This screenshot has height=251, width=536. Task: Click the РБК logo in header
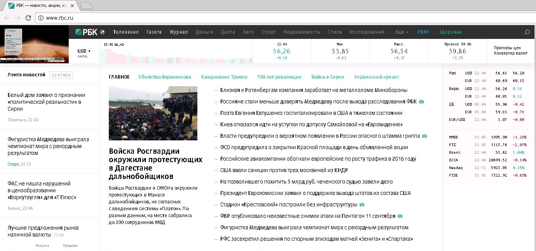click(x=87, y=32)
